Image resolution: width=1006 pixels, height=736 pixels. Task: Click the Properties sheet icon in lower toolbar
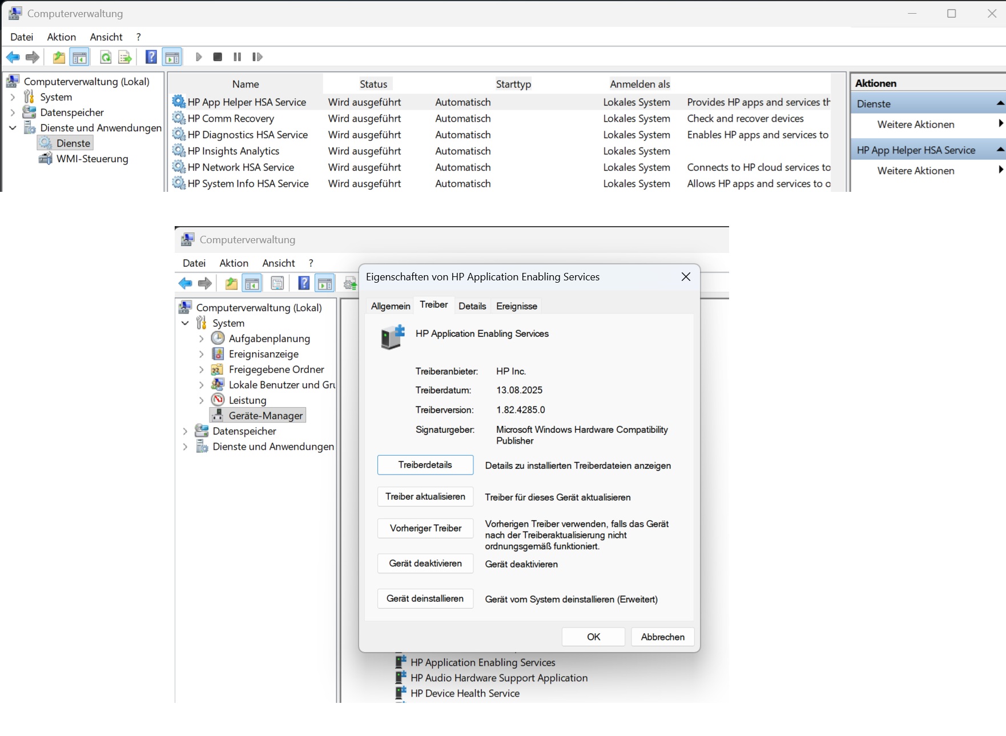[277, 283]
